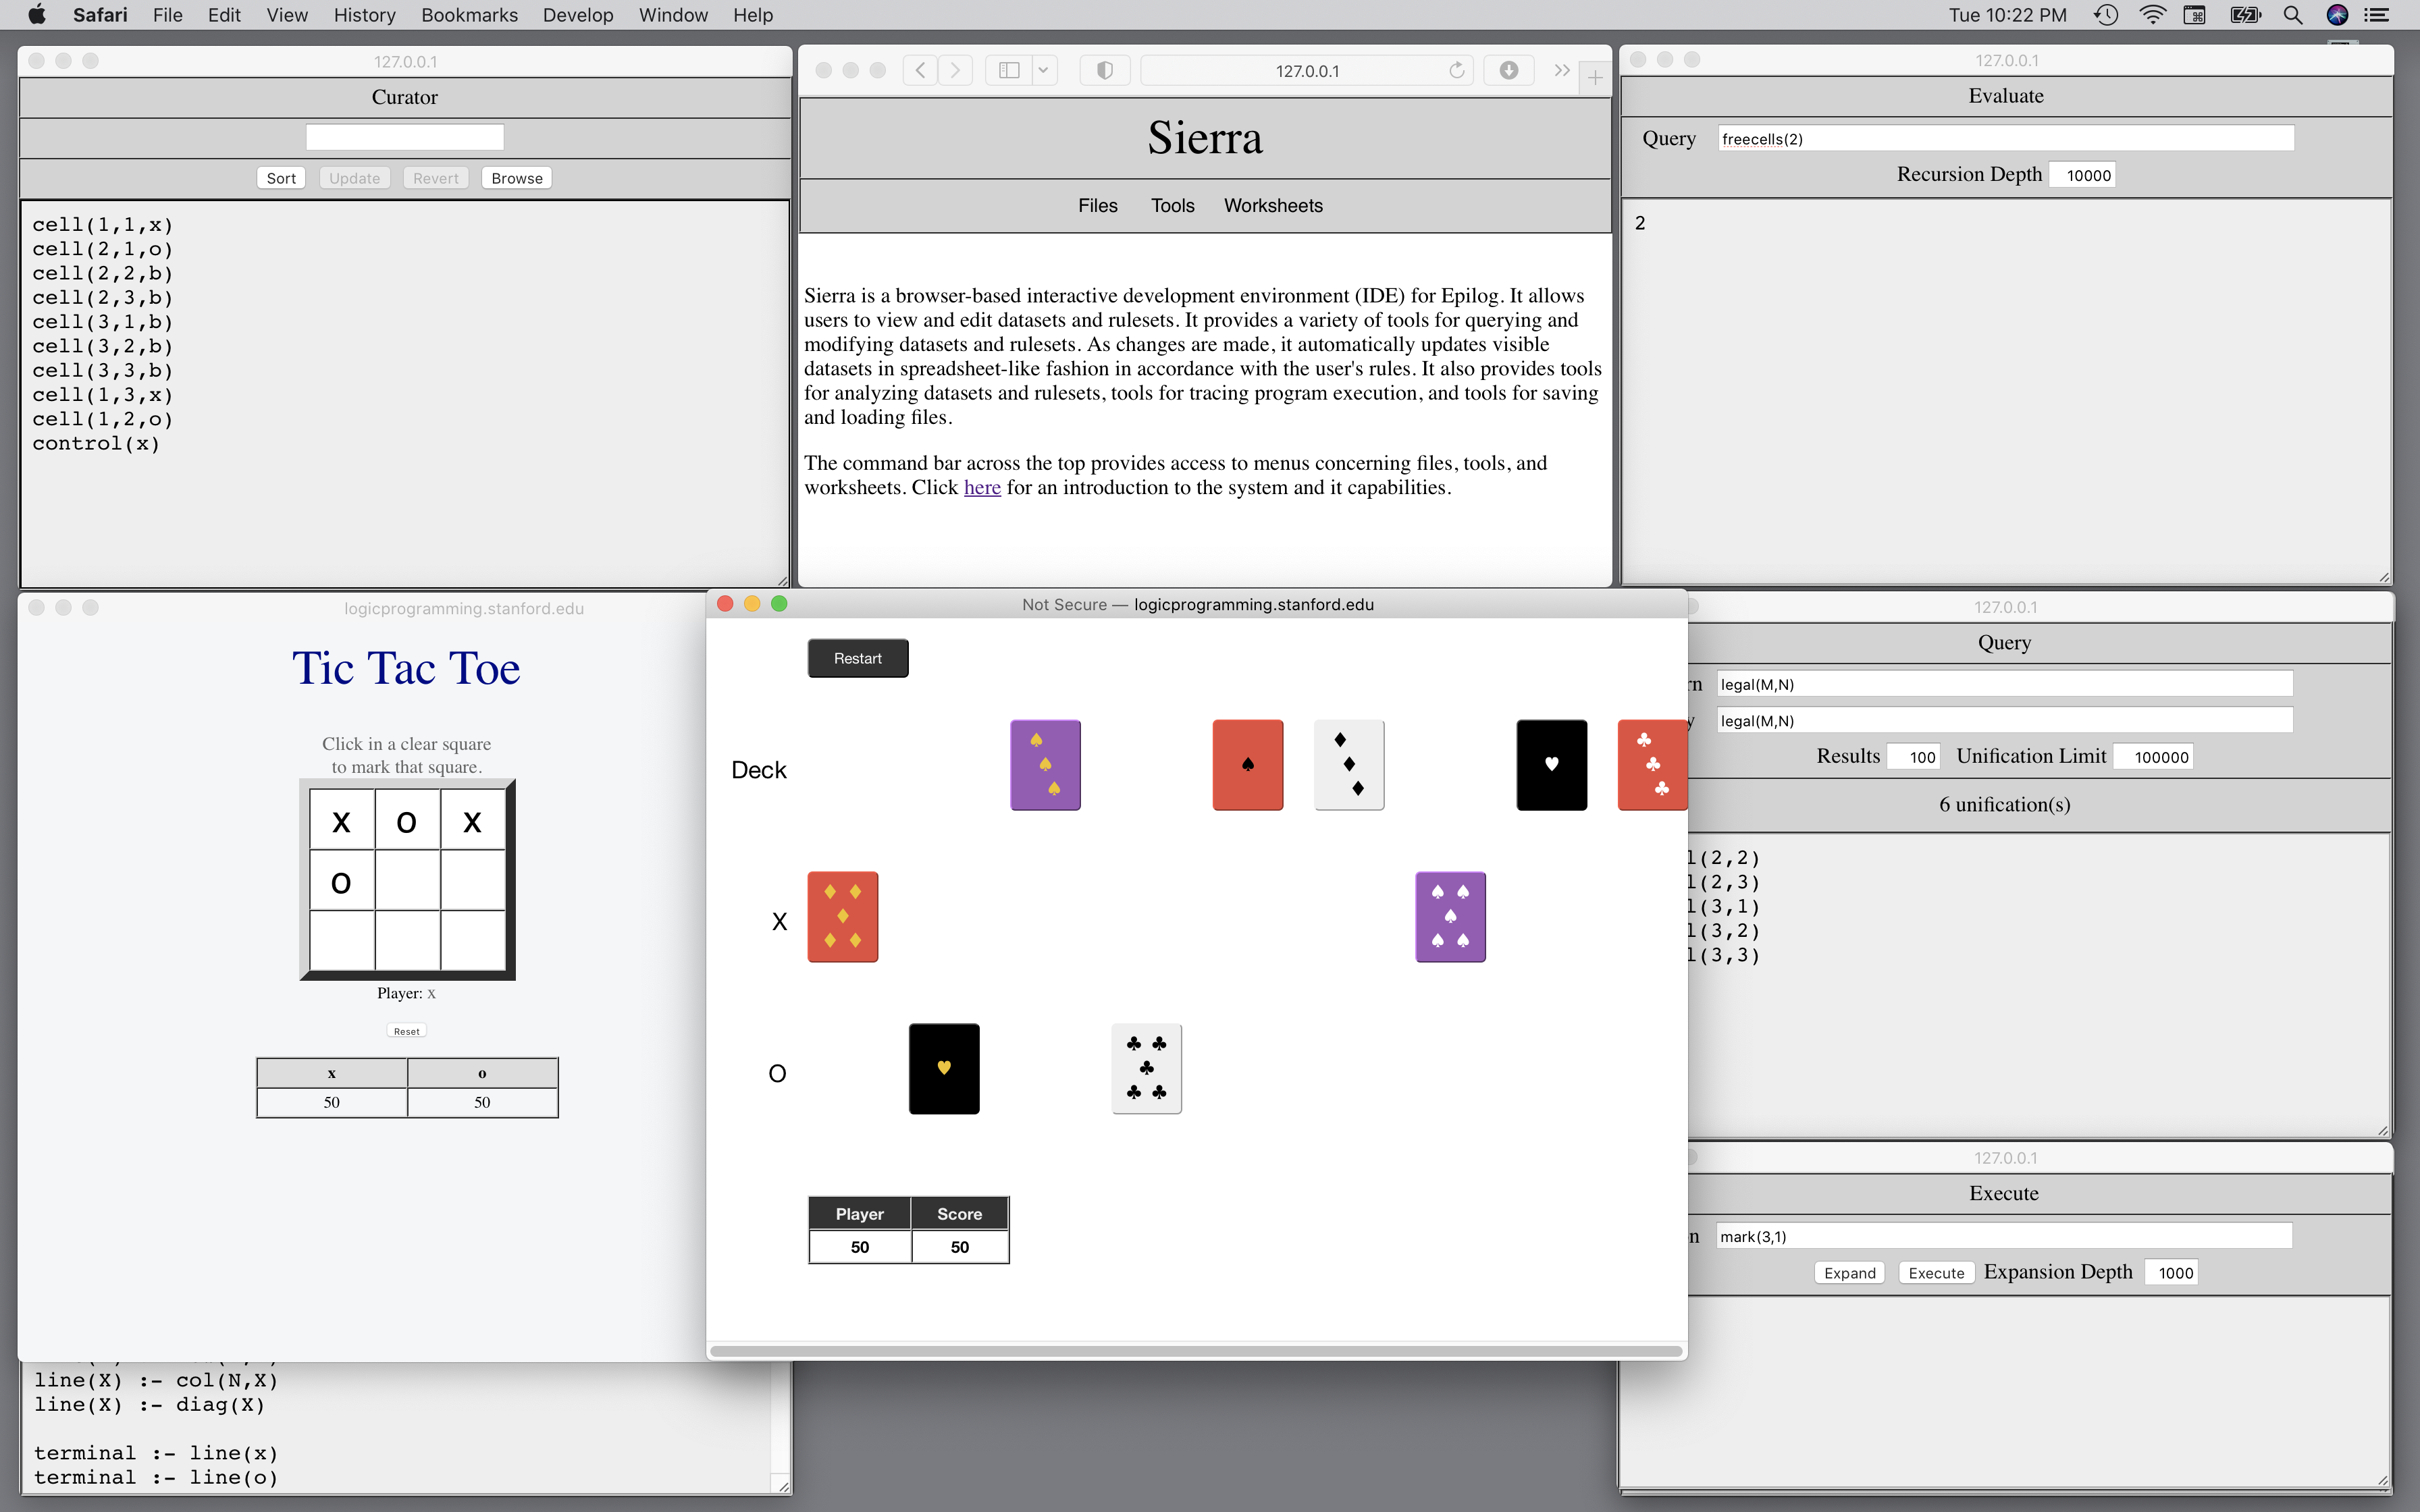Open the Bookmarks menu
Viewport: 2420px width, 1512px height.
tap(469, 15)
